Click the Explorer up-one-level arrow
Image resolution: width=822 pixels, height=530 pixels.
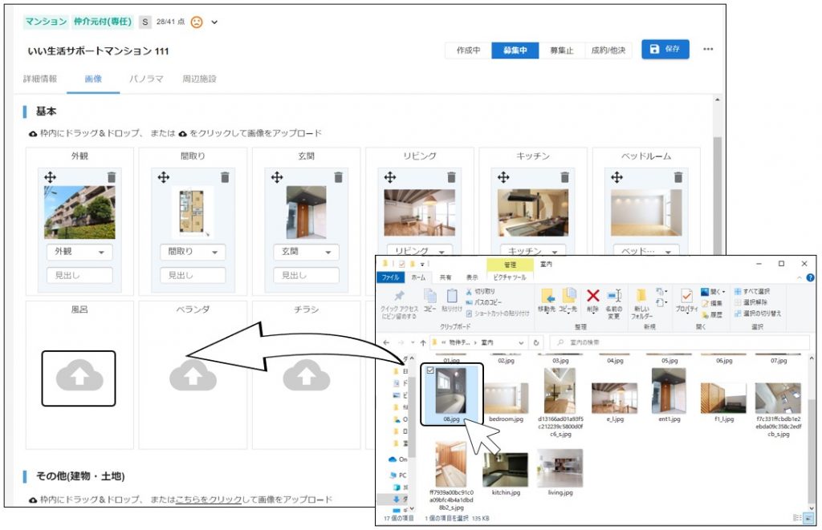pyautogui.click(x=422, y=342)
